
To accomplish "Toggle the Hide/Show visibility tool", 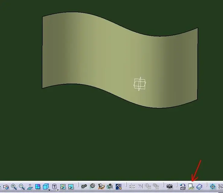I will click(x=63, y=187).
